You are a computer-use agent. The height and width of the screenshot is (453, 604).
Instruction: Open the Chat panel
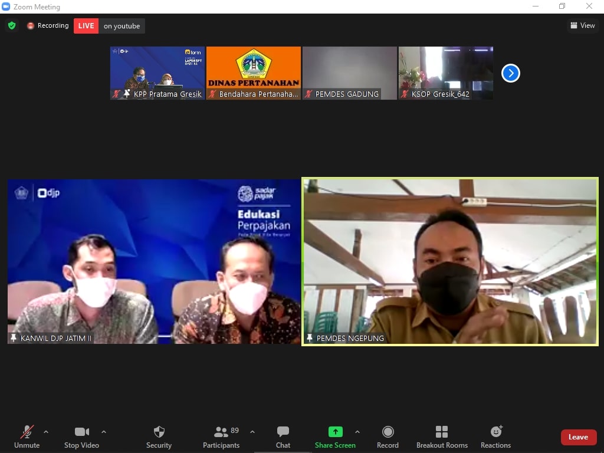point(283,437)
